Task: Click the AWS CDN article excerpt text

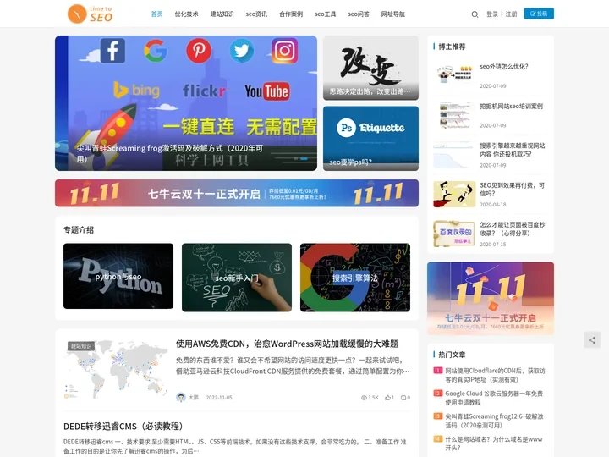Action: tap(293, 366)
